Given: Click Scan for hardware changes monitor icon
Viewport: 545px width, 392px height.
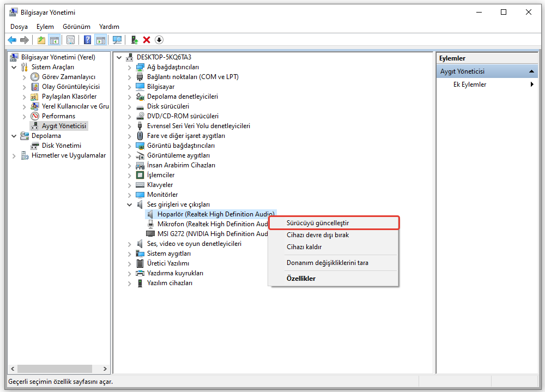Looking at the screenshot, I should 117,40.
